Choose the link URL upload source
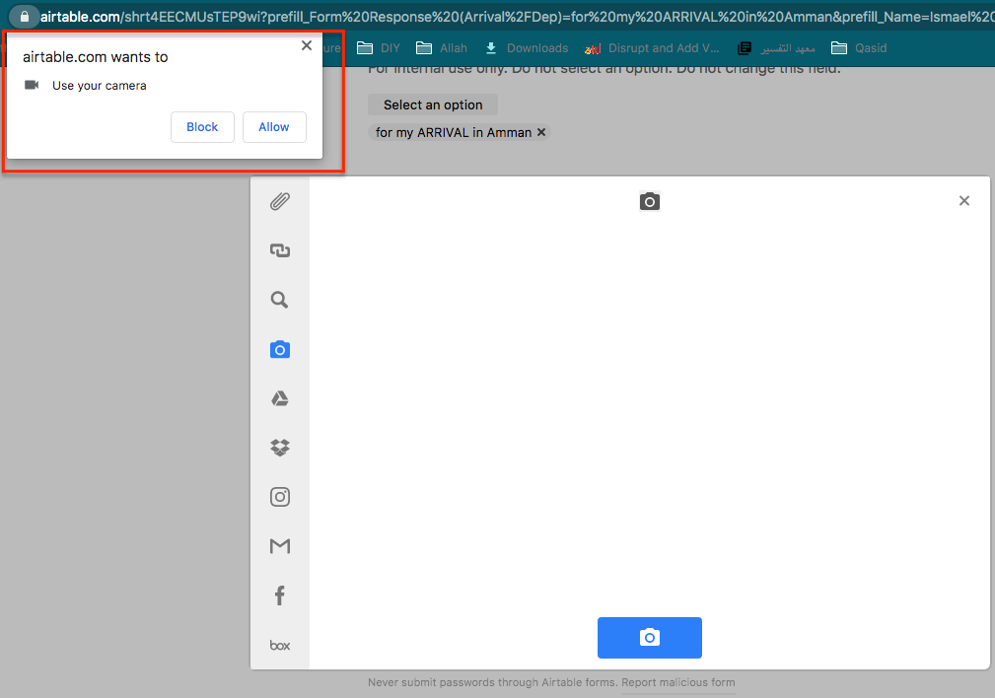Image resolution: width=995 pixels, height=698 pixels. 280,251
